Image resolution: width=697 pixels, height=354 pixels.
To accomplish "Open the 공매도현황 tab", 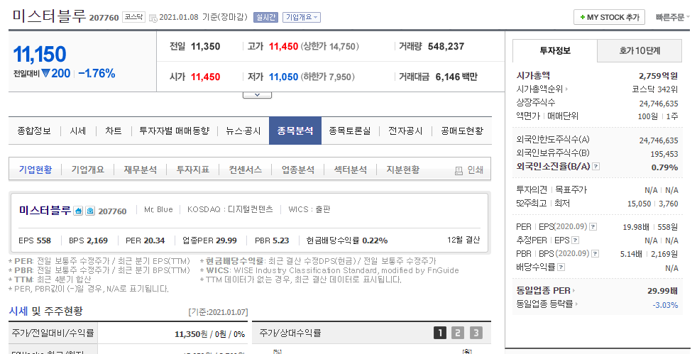I will point(462,131).
